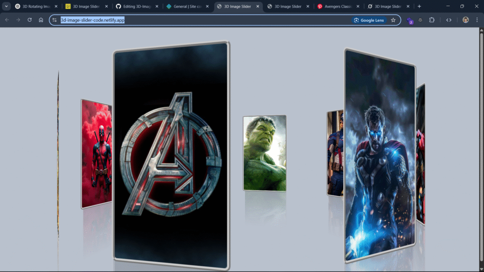Open the purple extension icon with badge
Screen dimensions: 484x272
(410, 21)
